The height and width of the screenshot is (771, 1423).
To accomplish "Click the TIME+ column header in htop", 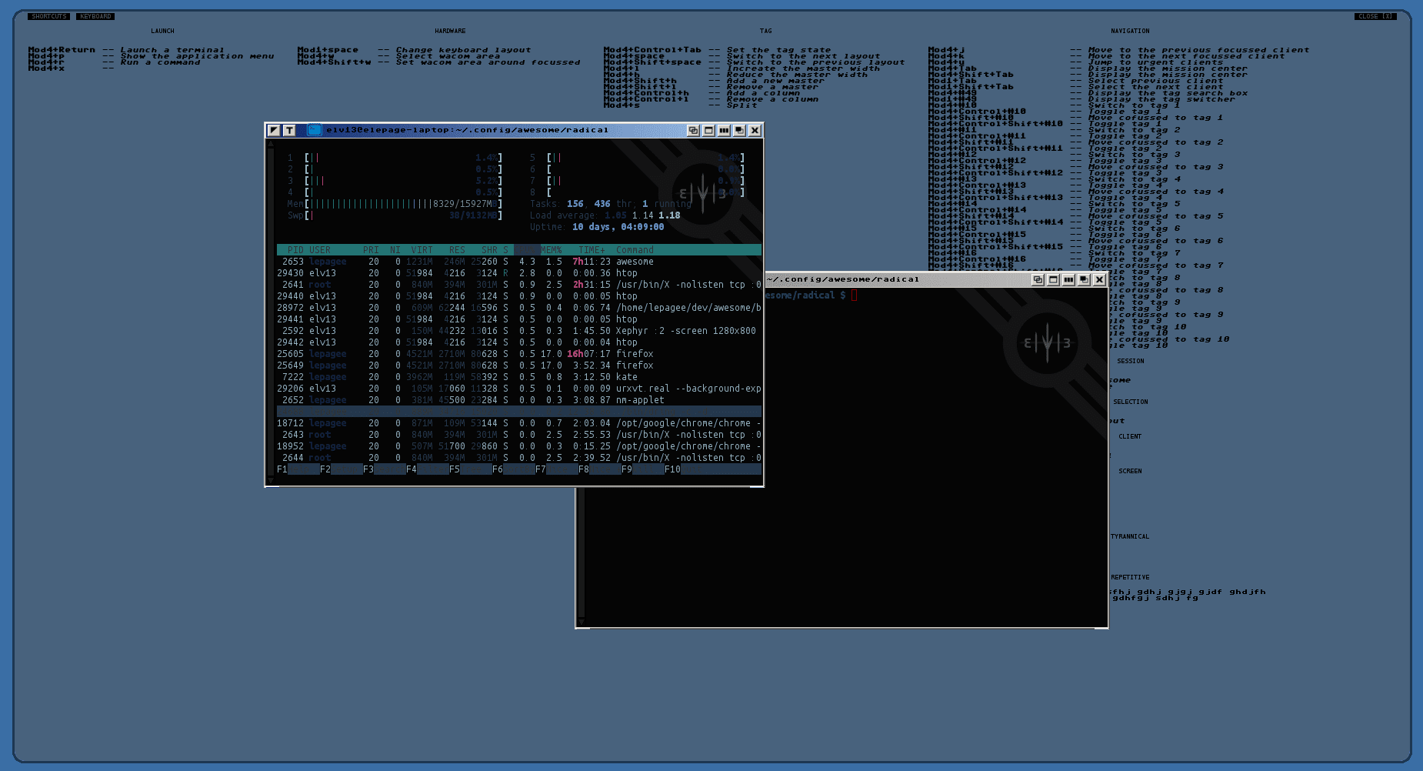I will pos(592,250).
